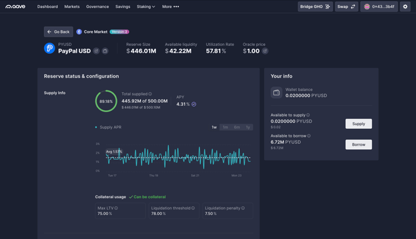
Task: Click the Supply Info label
Action: 55,93
